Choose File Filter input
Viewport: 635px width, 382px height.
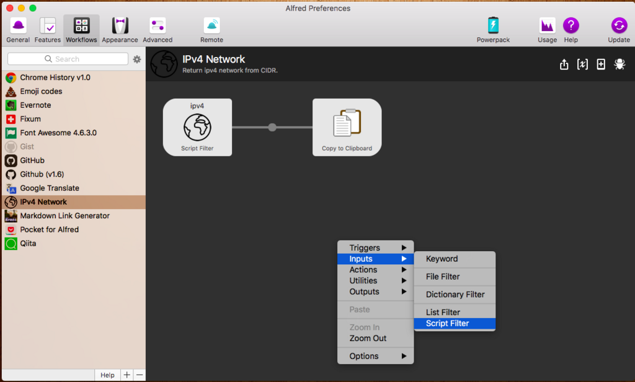(x=455, y=277)
